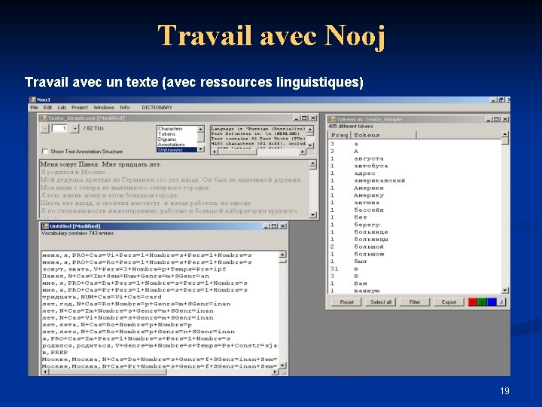This screenshot has width=542, height=407.
Task: Click dictionary line 'Павел,N+Cas=Im+Sem=Hum'
Action: pyautogui.click(x=126, y=276)
